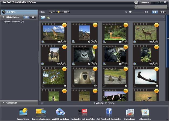Open the media type filter dropdown

[66, 12]
